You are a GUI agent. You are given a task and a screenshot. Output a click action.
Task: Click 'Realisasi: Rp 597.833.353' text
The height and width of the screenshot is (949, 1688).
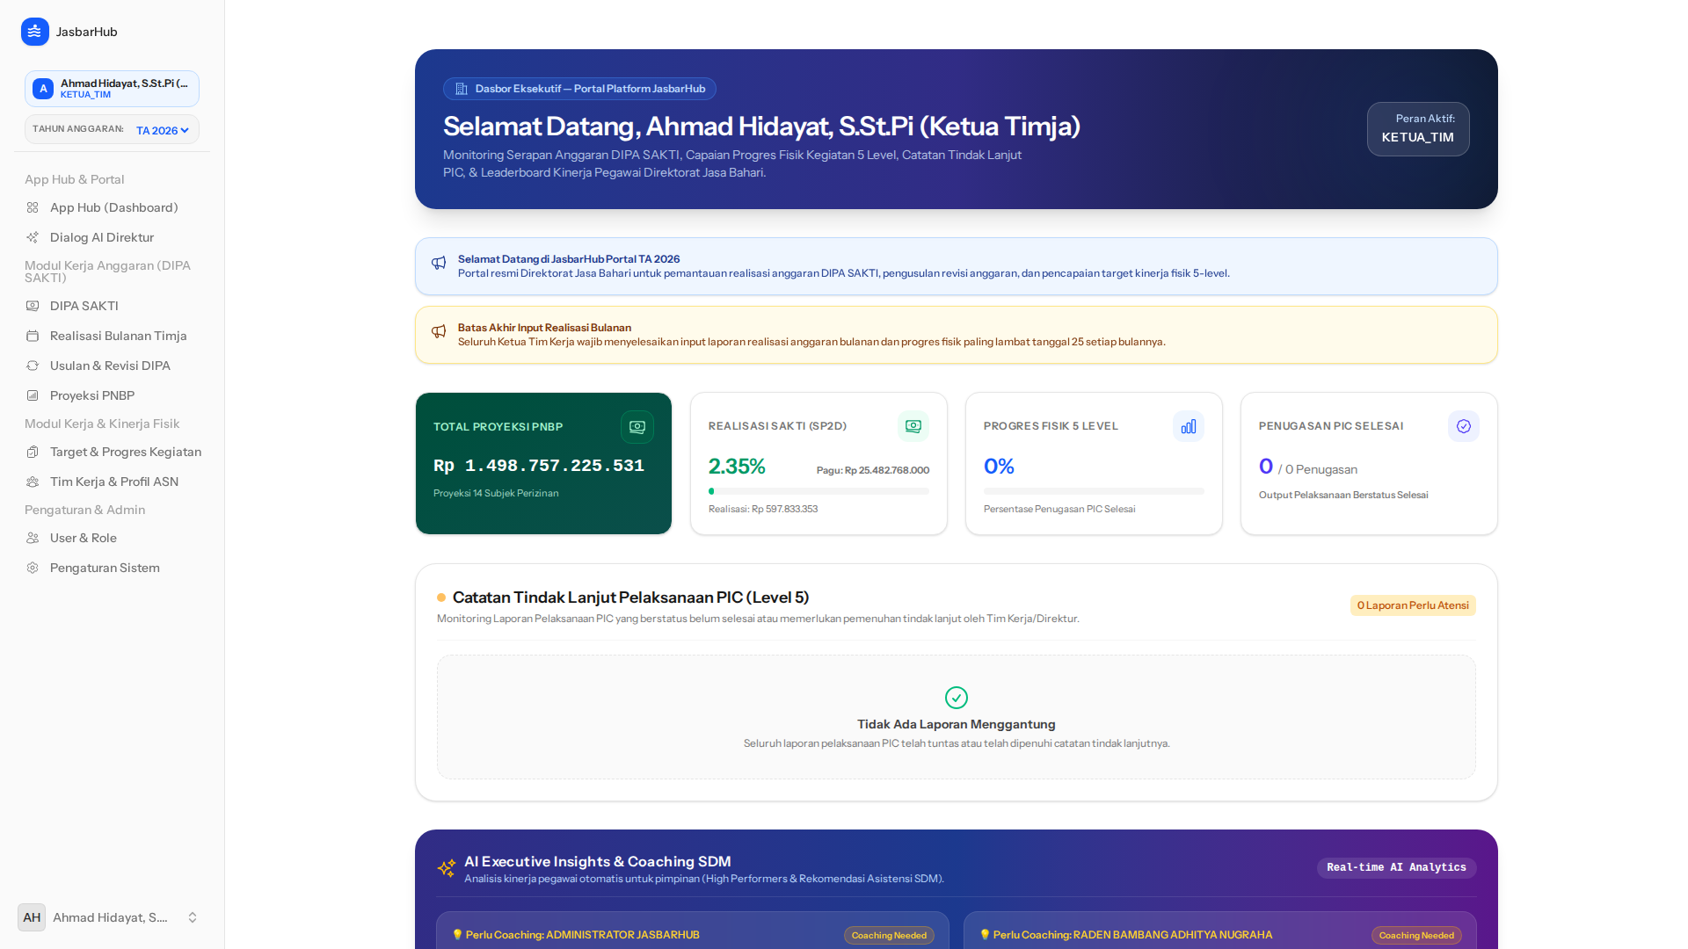coord(763,509)
